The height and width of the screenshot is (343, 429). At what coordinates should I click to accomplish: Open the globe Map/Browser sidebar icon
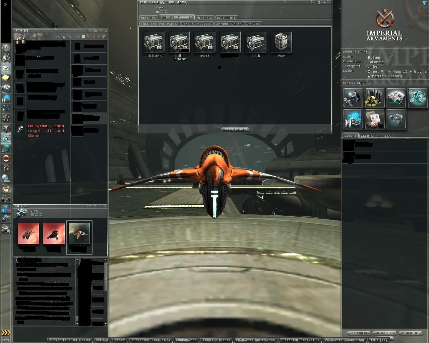[x=6, y=179]
